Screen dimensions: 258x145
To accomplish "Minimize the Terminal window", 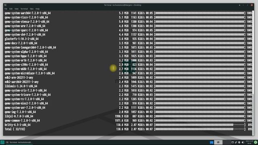I will [x=243, y=5].
